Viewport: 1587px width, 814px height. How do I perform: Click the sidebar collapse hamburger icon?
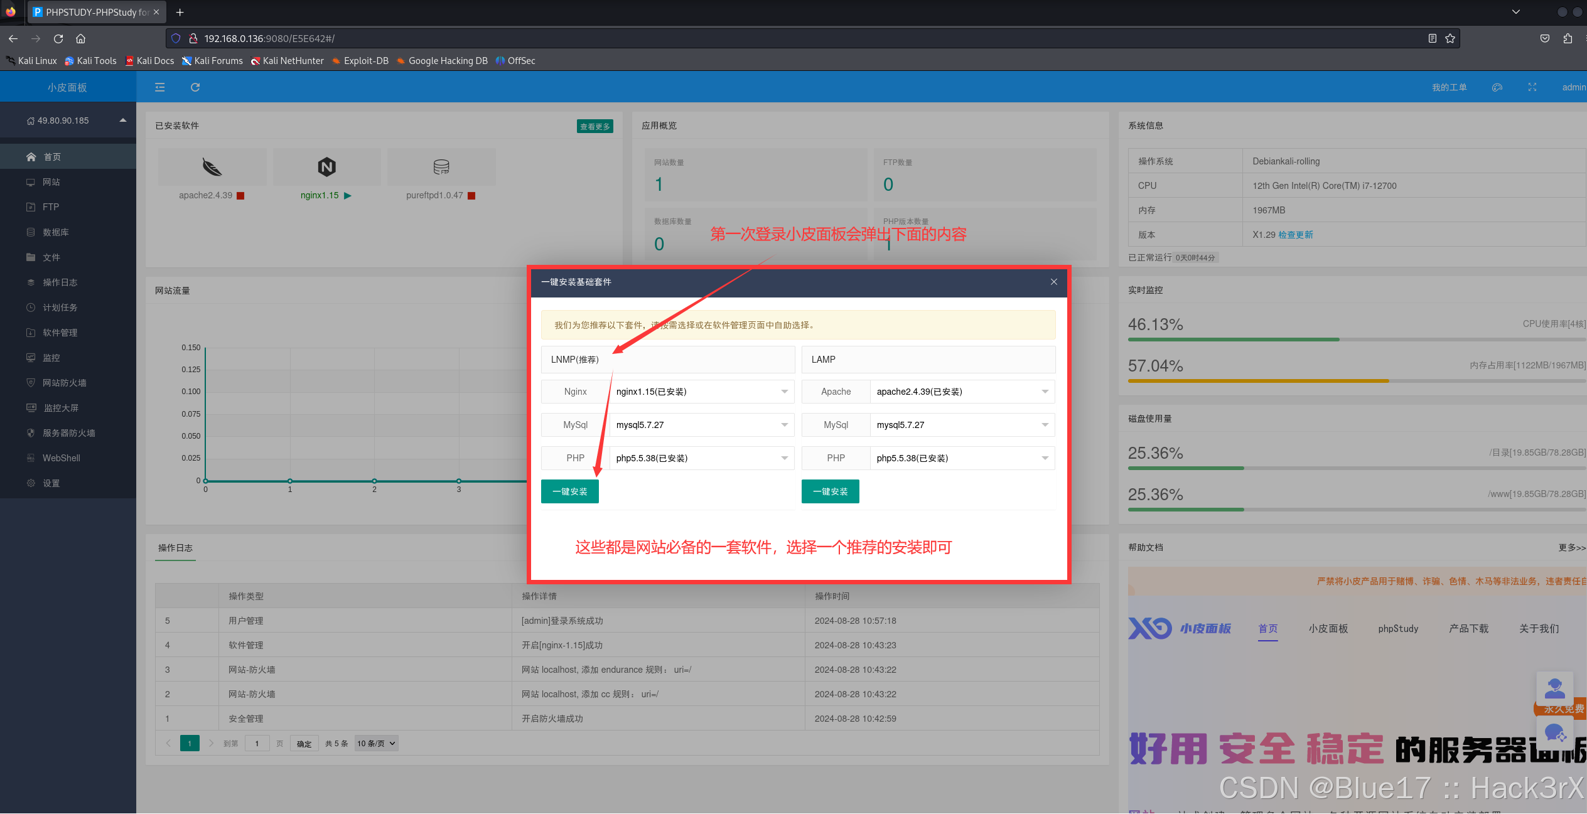tap(159, 87)
